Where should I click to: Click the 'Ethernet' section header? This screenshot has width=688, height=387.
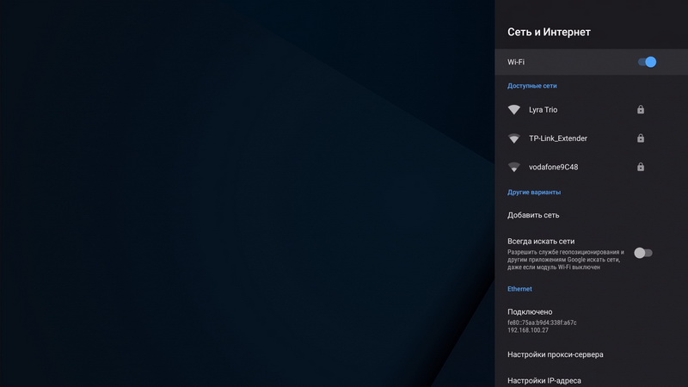tap(519, 289)
